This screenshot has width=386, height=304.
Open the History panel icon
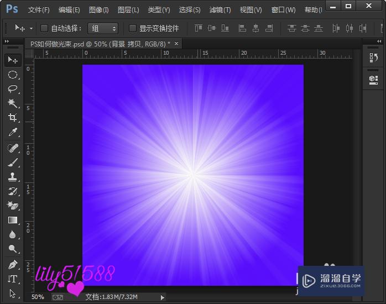373,58
